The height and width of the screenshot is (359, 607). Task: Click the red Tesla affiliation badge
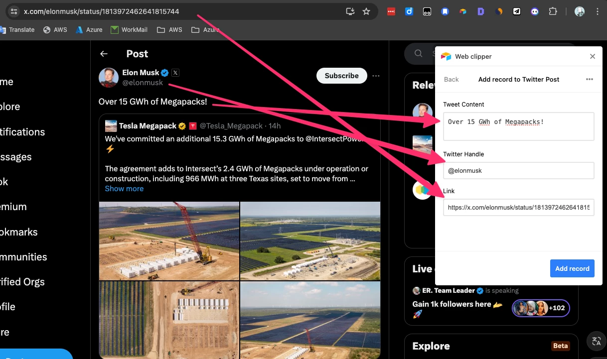pos(193,126)
